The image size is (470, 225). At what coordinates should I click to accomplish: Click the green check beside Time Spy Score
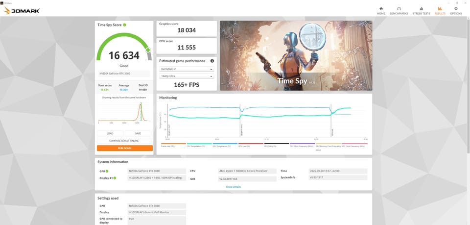(124, 25)
